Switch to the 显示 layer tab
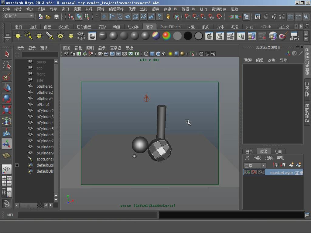The image size is (311, 233). (x=249, y=152)
